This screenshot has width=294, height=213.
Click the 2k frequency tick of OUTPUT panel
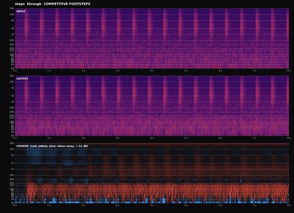pos(12,96)
